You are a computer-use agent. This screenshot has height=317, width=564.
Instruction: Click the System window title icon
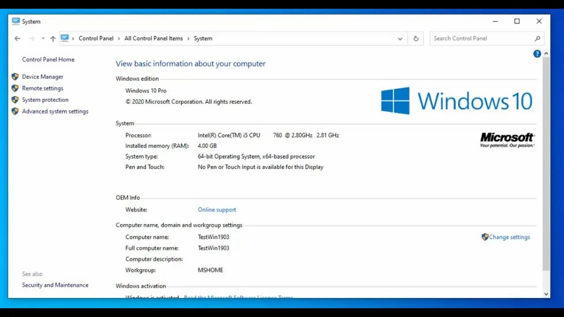pyautogui.click(x=16, y=21)
